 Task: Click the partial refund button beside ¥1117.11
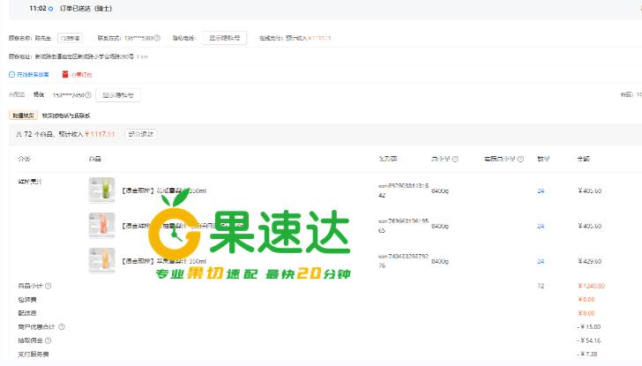click(141, 134)
